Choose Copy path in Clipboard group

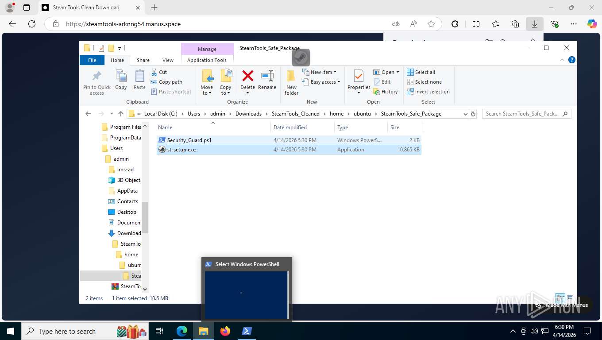pyautogui.click(x=167, y=82)
